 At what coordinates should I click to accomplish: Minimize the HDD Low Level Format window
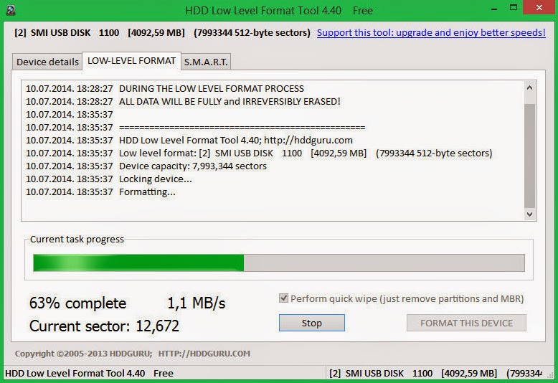pos(494,9)
